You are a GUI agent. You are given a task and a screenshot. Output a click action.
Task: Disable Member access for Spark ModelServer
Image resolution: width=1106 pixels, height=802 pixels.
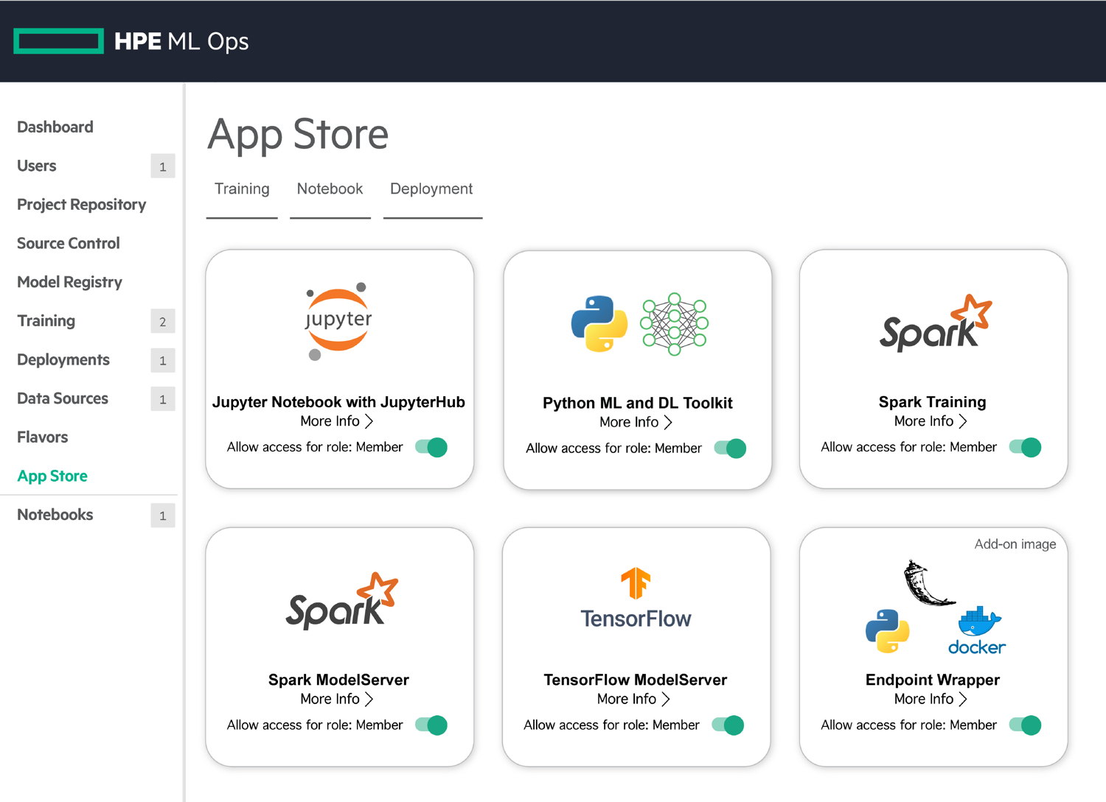[x=431, y=725]
